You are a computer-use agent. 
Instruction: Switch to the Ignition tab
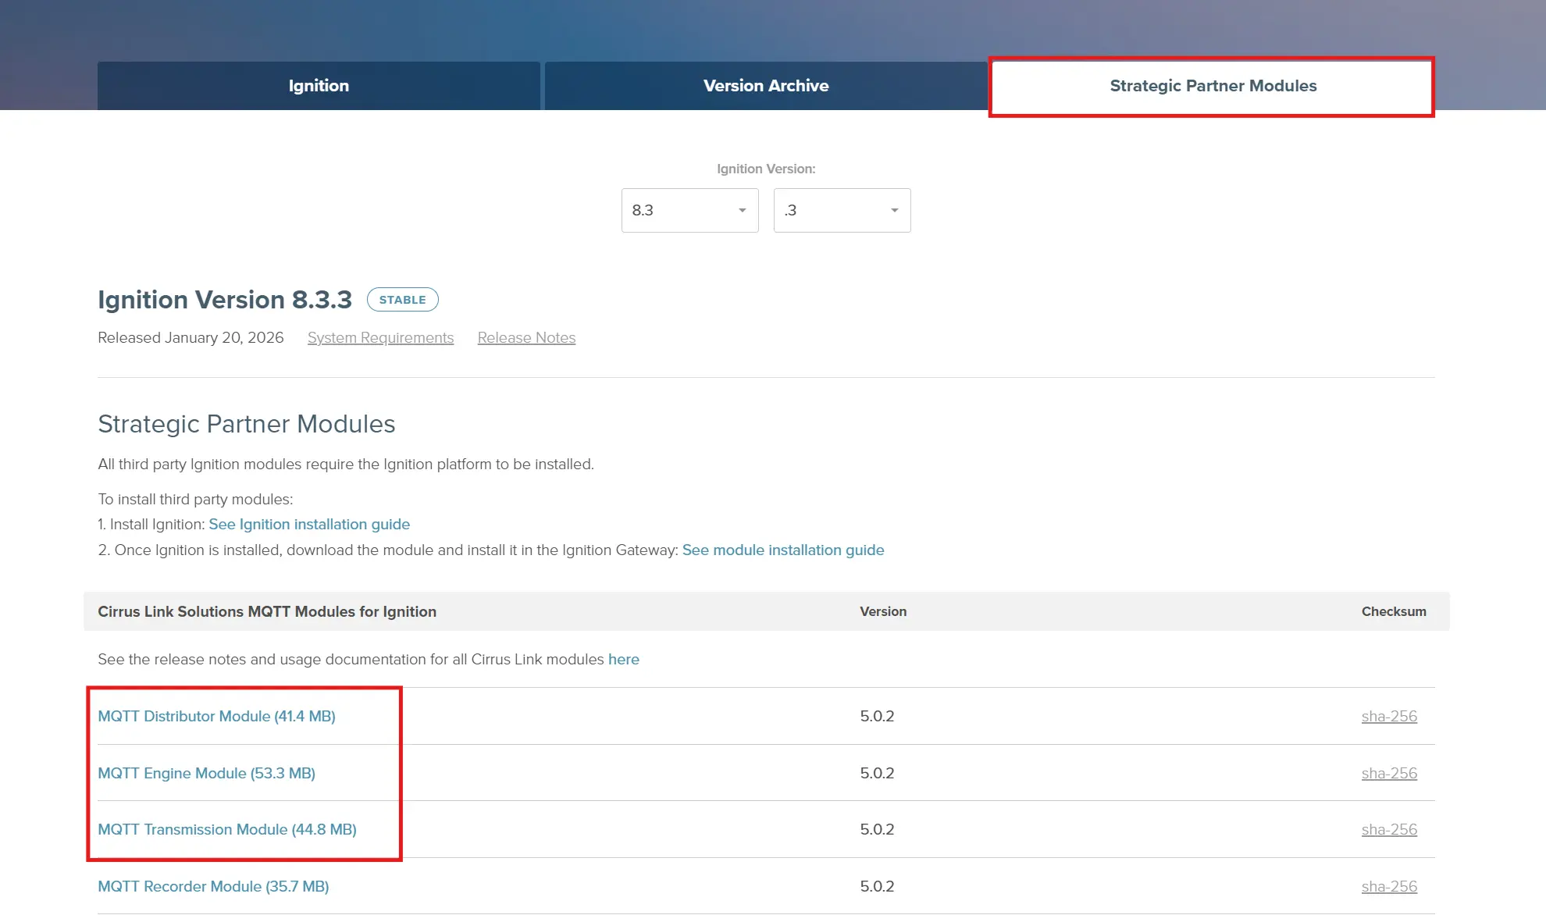pyautogui.click(x=319, y=86)
